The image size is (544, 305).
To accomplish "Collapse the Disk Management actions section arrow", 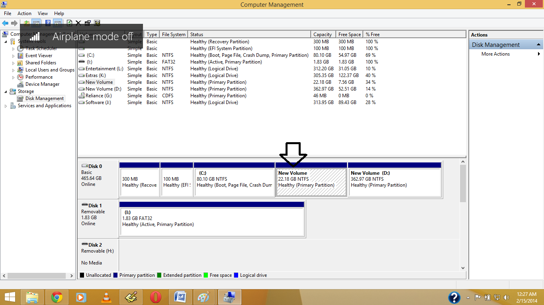I will point(539,44).
